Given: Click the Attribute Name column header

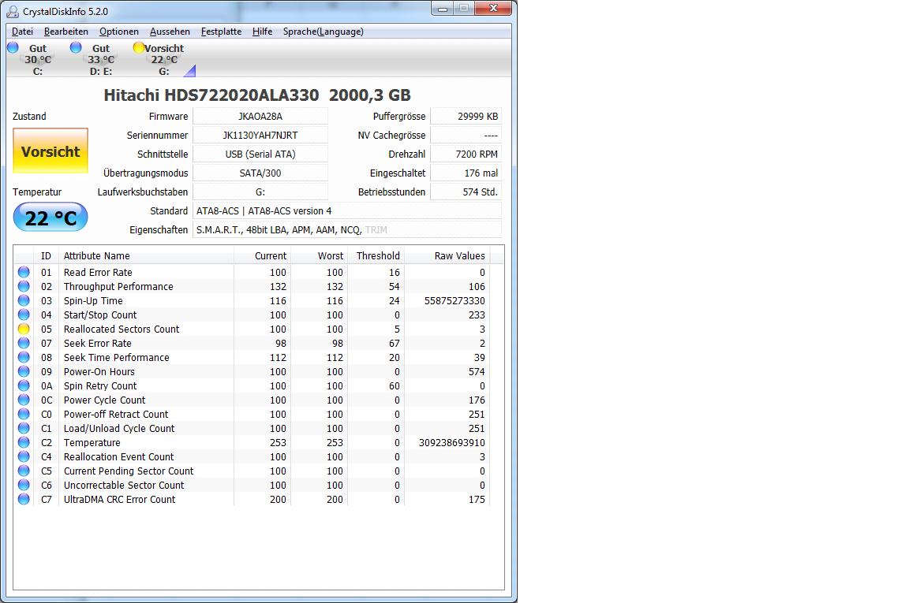Looking at the screenshot, I should click(x=146, y=255).
